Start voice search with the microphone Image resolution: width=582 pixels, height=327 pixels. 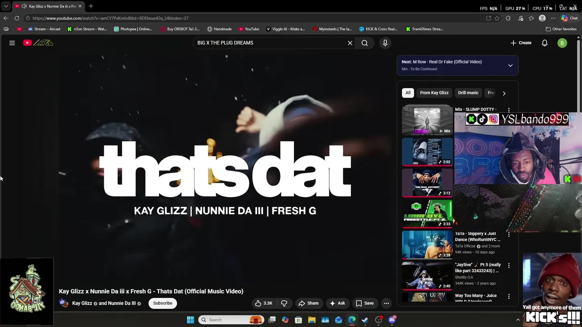click(385, 43)
